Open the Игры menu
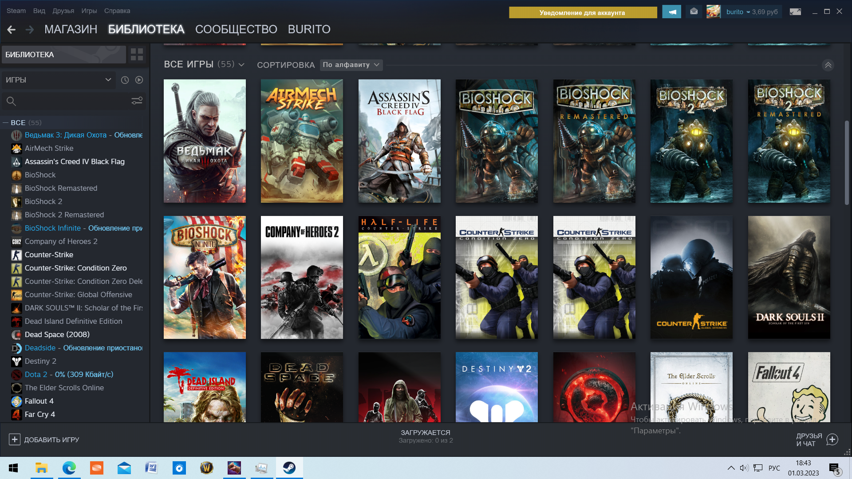 coord(89,11)
